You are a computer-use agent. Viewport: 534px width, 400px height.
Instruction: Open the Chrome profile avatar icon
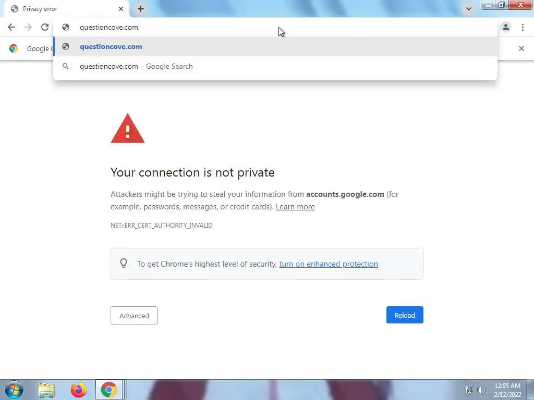(506, 27)
